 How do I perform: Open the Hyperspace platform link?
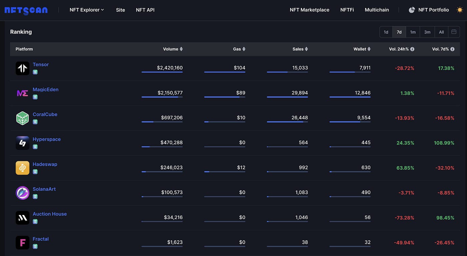47,139
